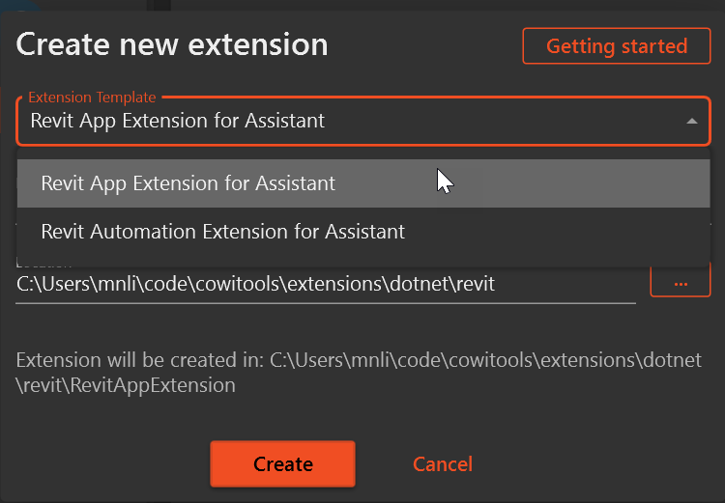Click the underline beneath the Location path

pyautogui.click(x=325, y=301)
